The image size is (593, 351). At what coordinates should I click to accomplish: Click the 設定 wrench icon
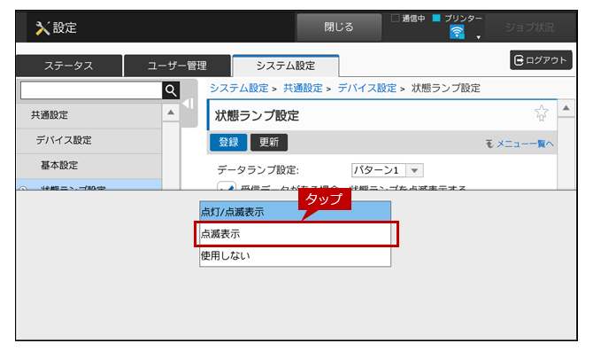[x=42, y=28]
